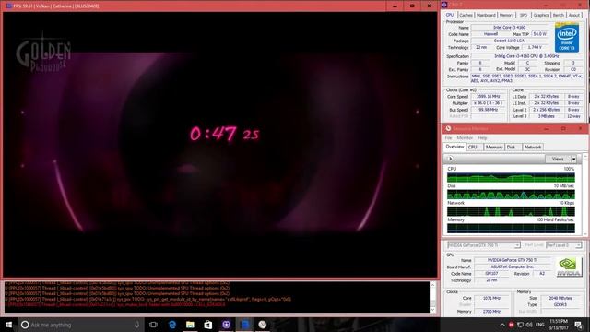Switch to the Bench tab in CPU-Z
Viewport: 590px width, 332px height.
click(x=559, y=15)
